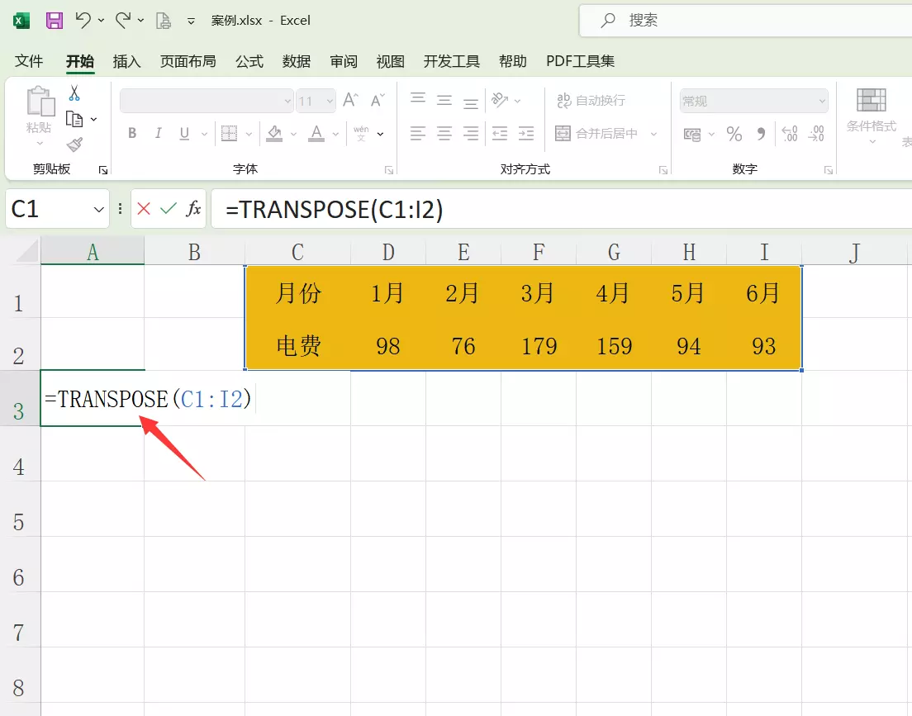Click the Fill Color paint bucket

click(x=274, y=134)
